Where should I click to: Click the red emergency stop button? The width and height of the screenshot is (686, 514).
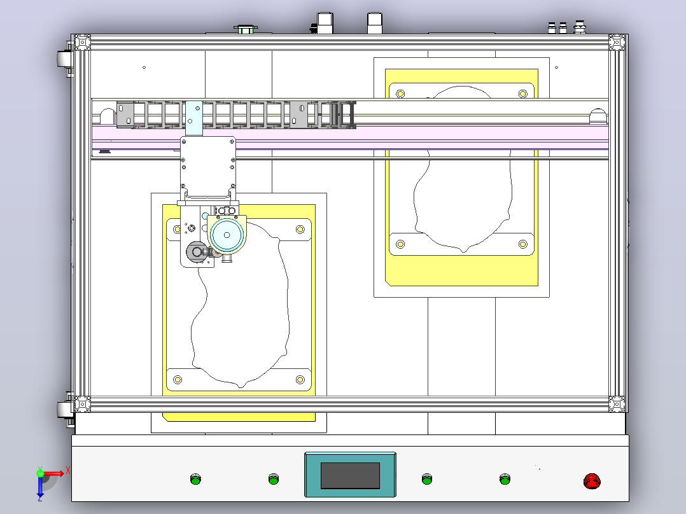coord(592,481)
